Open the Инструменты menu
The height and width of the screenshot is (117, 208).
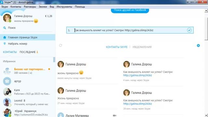pyautogui.click(x=64, y=6)
